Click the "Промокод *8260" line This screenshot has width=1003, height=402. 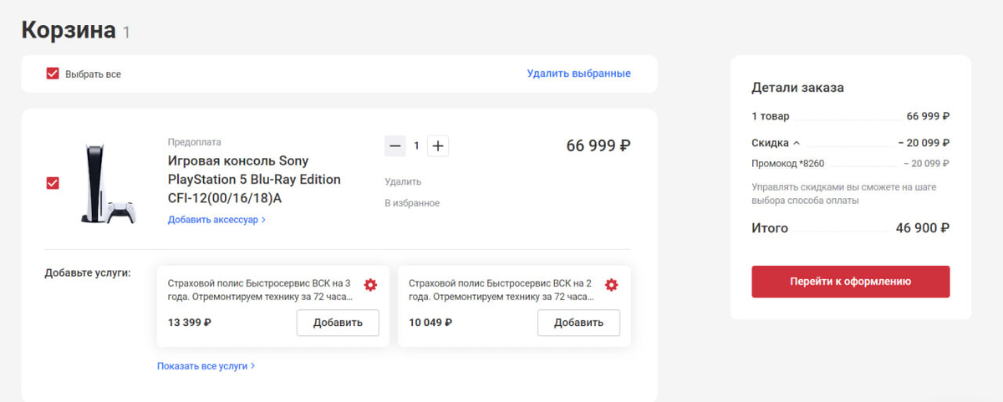851,163
